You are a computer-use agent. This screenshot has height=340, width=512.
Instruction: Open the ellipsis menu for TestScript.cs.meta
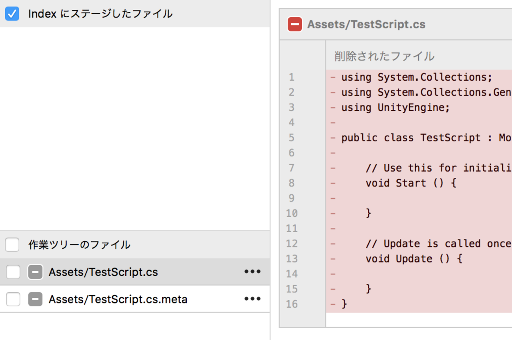click(252, 299)
